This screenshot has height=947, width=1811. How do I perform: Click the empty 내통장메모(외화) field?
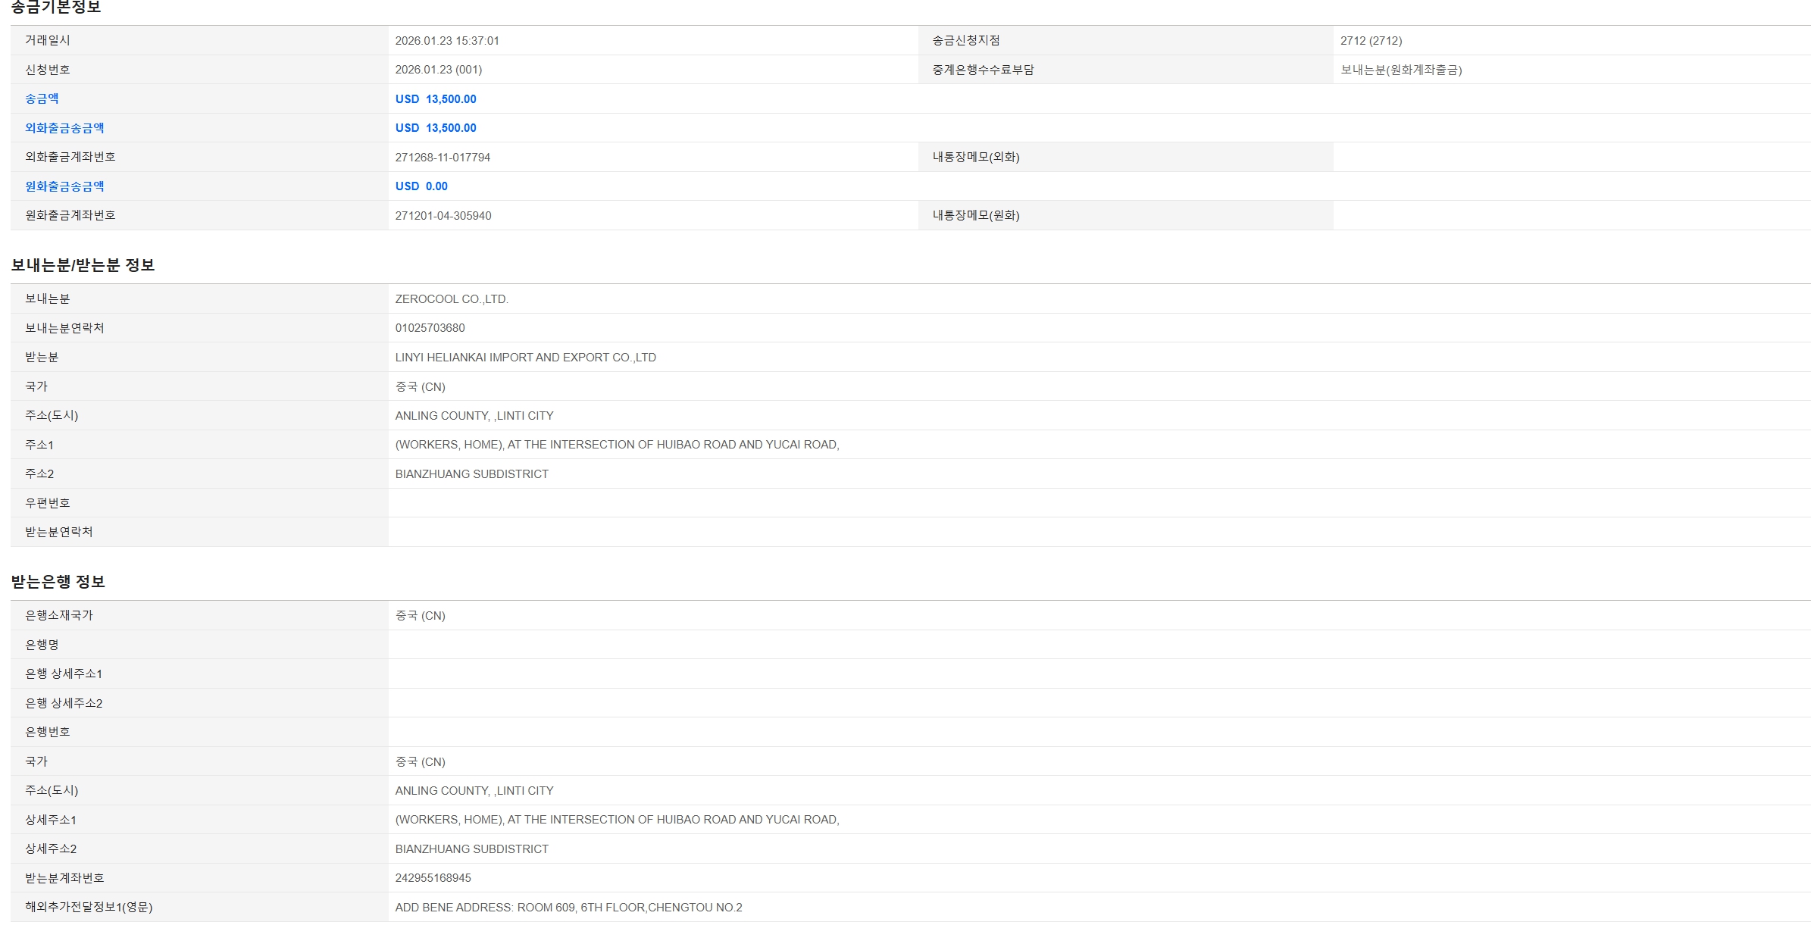coord(1571,158)
